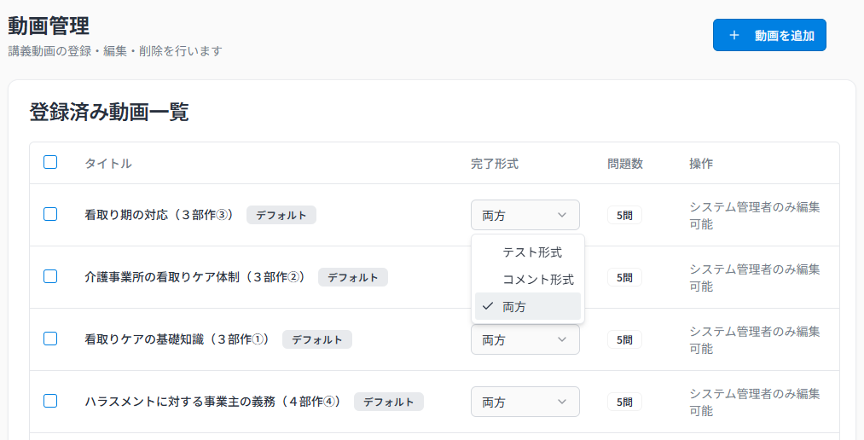Click the plus icon on 動画を追加 button
Screen dimensions: 864x440
pos(734,36)
